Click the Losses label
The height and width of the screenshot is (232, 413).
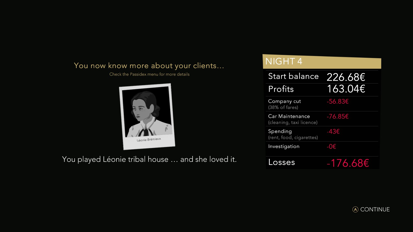click(x=281, y=162)
